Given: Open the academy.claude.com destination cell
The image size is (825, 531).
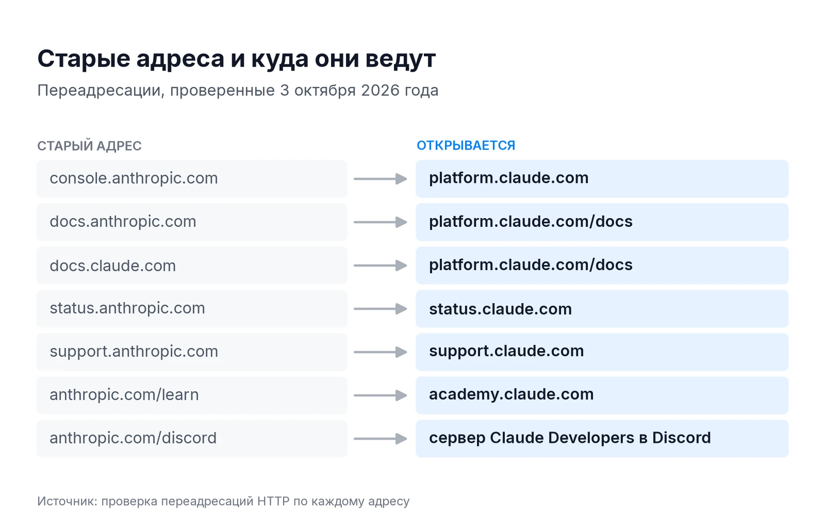Looking at the screenshot, I should pyautogui.click(x=602, y=395).
